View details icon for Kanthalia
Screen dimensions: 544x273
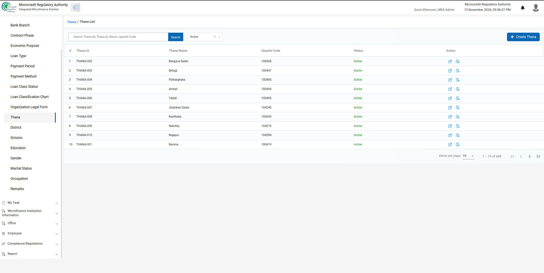[458, 117]
